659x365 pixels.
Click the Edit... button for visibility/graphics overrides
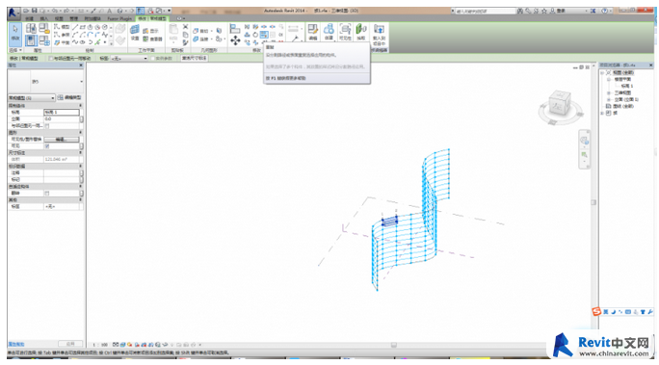[62, 139]
